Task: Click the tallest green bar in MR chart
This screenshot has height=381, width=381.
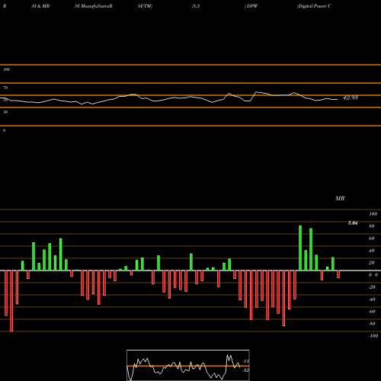Action: (300, 248)
